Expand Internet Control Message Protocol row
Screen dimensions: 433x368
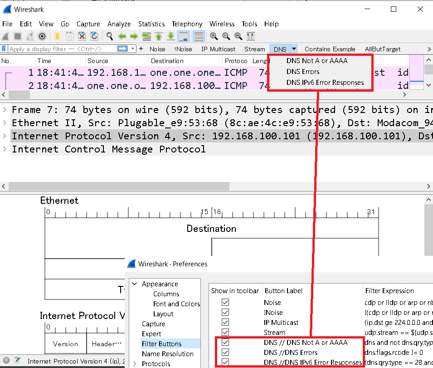(5, 149)
